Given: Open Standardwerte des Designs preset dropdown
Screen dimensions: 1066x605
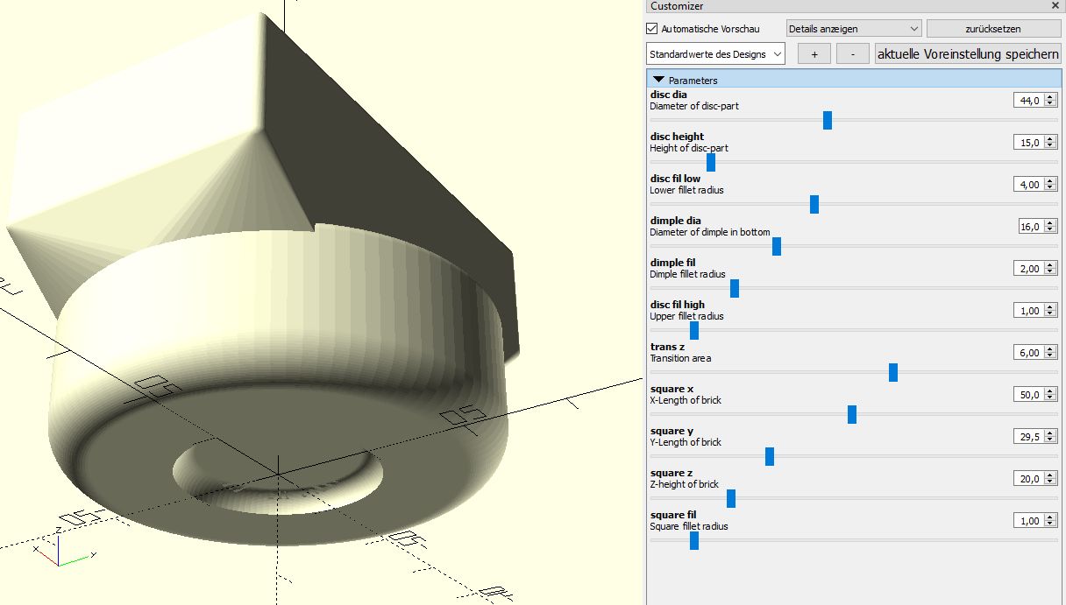Looking at the screenshot, I should [x=714, y=54].
